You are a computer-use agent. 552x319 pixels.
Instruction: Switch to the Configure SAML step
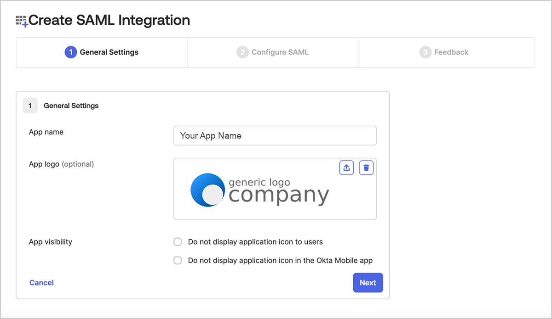(280, 52)
